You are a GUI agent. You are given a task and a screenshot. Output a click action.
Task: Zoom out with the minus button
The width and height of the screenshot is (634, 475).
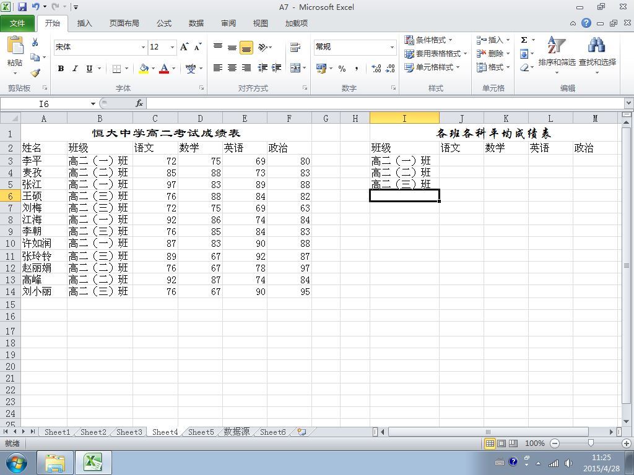[x=555, y=443]
